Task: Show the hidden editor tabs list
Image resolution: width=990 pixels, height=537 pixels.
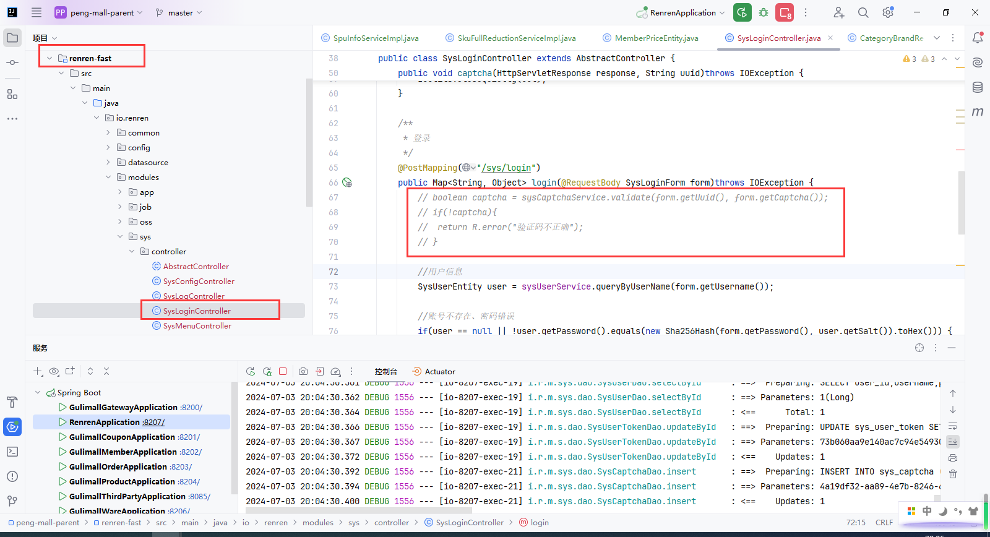Action: pyautogui.click(x=937, y=38)
